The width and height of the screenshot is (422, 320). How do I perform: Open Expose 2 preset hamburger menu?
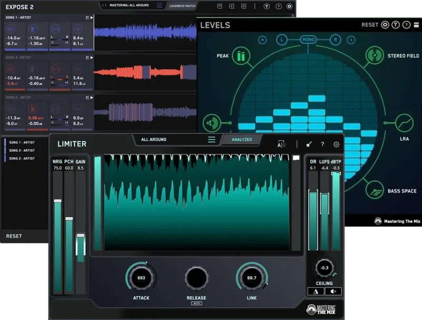159,5
